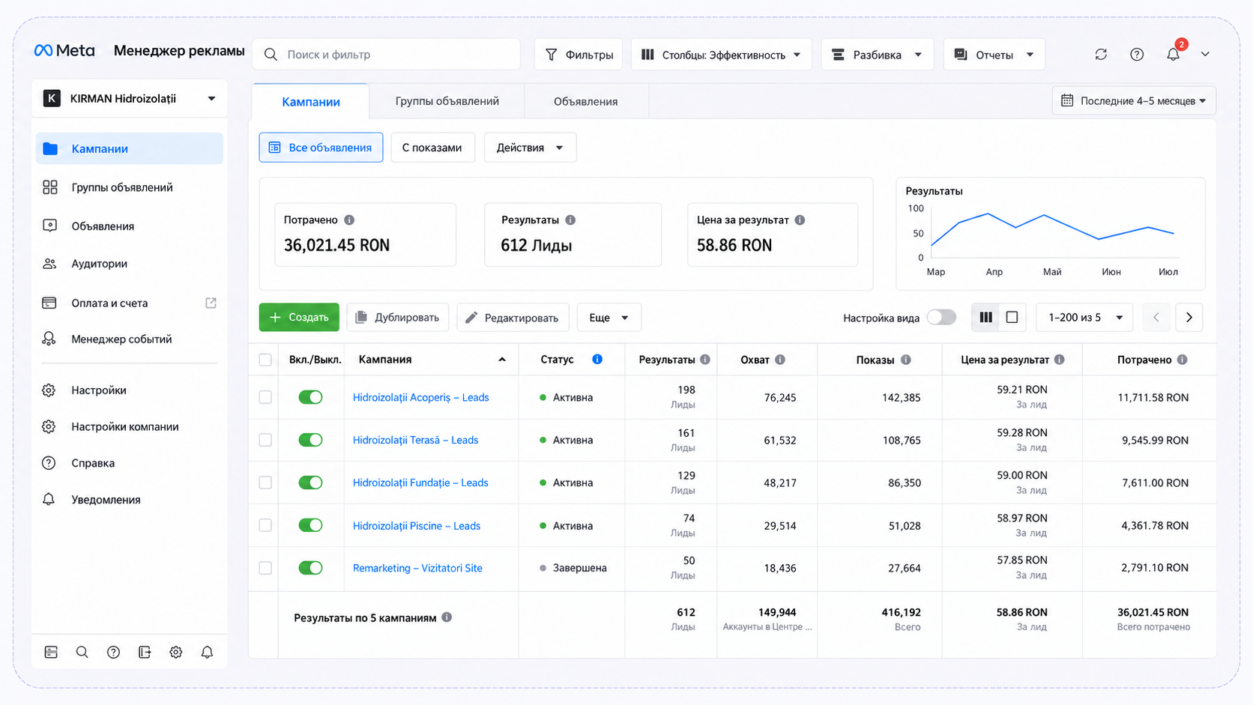Click the info icon next to Результаты card
The width and height of the screenshot is (1253, 705).
pyautogui.click(x=570, y=220)
